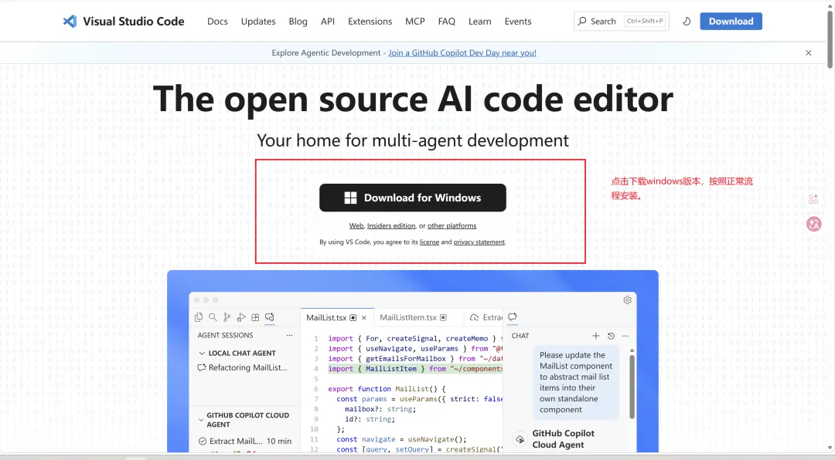Open the other platforms link
Viewport: 835px width, 460px height.
point(452,225)
